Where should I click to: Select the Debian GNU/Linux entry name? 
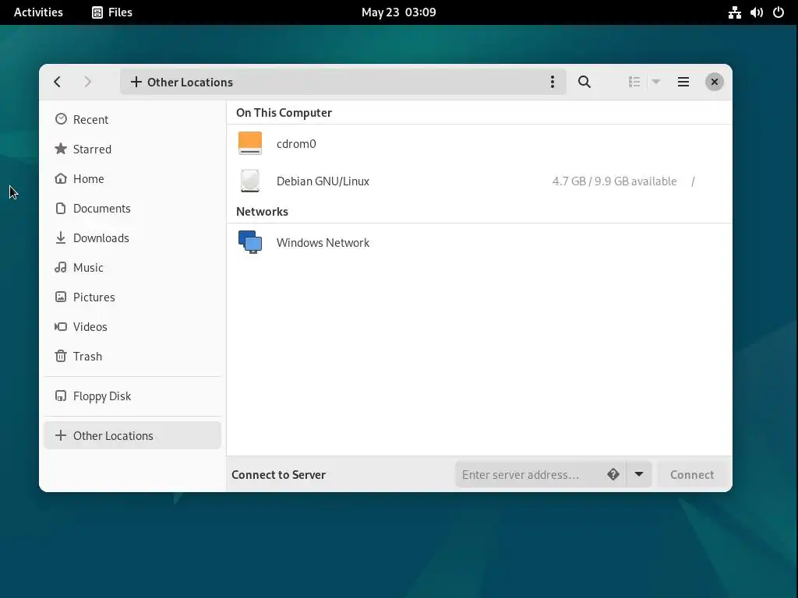(323, 181)
